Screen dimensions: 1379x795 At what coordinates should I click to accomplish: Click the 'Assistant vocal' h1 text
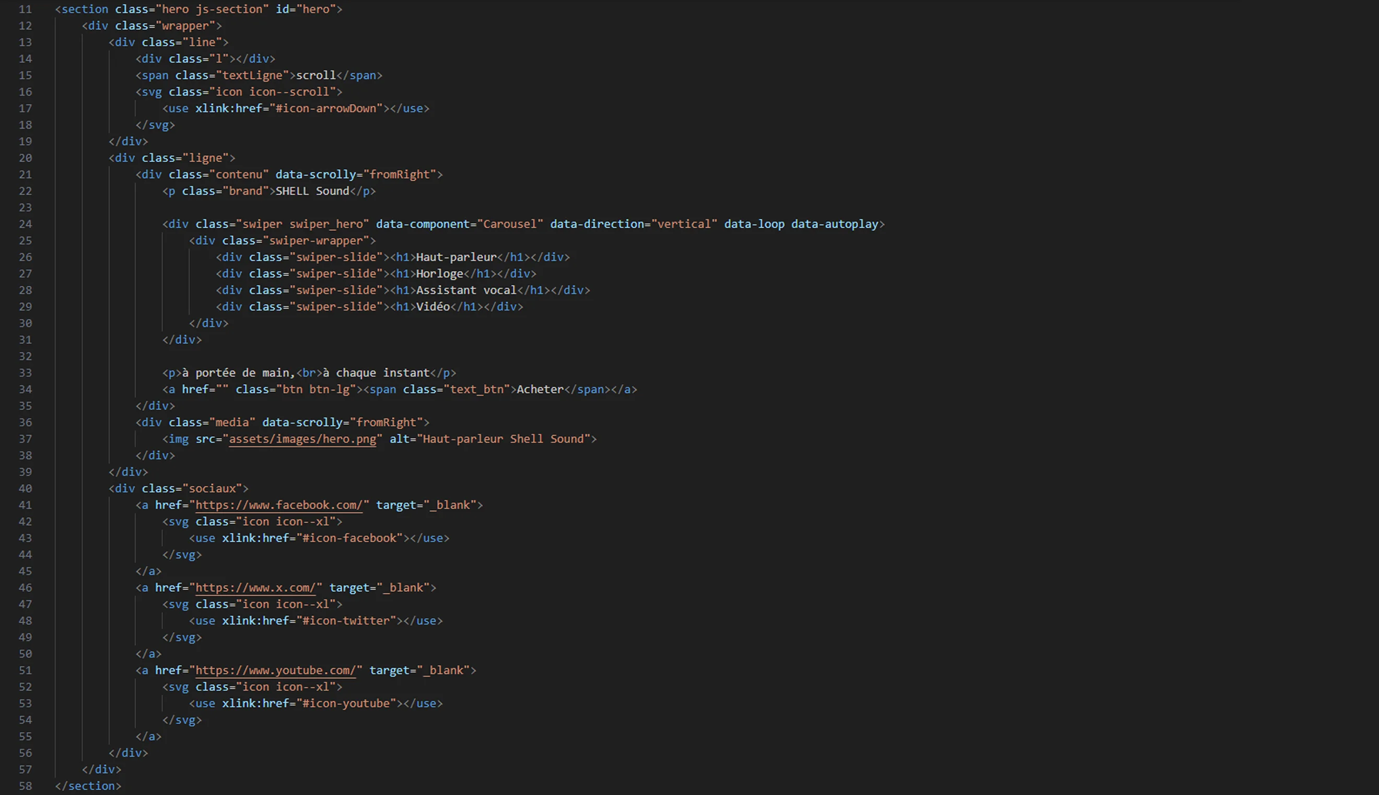coord(465,290)
